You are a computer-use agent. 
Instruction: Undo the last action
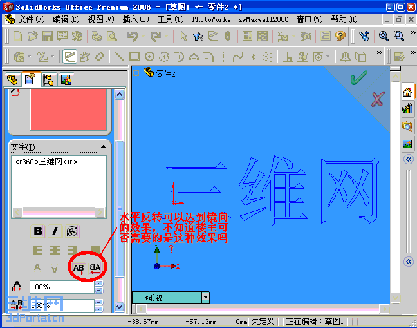click(133, 36)
